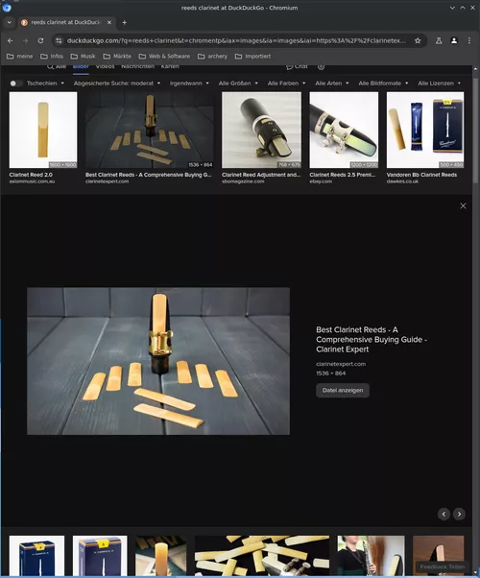Open the Chromium profile icon
480x578 pixels.
[454, 40]
